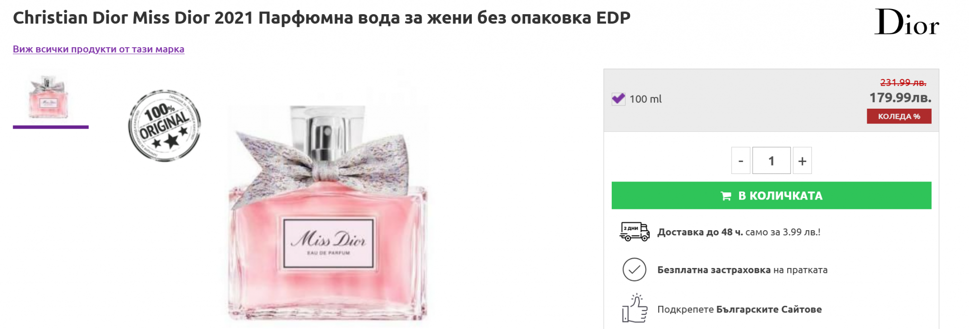Click the 179.99лв. discounted price
969x329 pixels.
click(x=900, y=98)
